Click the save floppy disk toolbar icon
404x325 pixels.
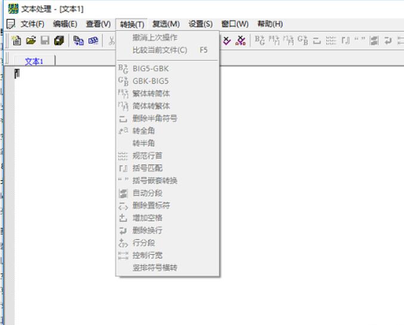coord(45,41)
